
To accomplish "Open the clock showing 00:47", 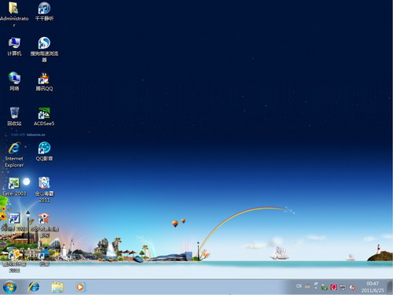I will click(373, 287).
